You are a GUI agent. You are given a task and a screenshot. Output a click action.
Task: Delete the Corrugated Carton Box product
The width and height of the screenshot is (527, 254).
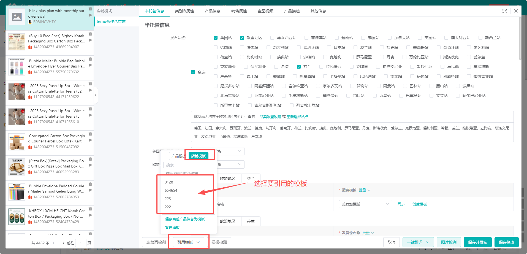90,134
